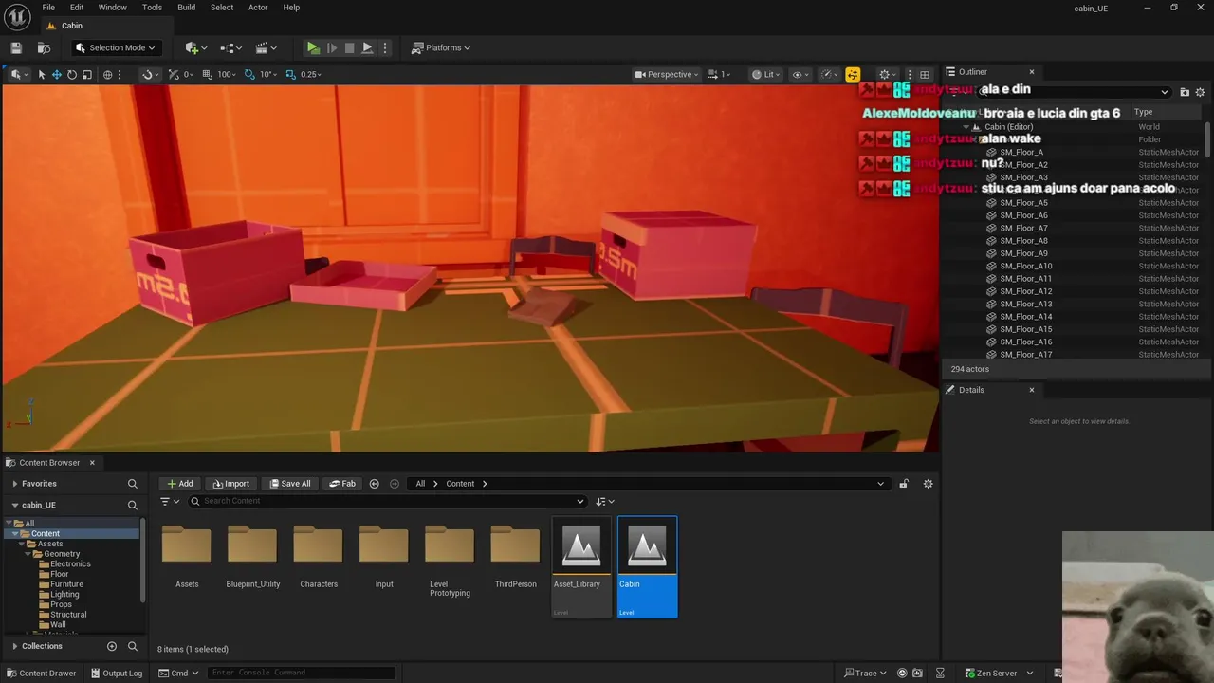This screenshot has width=1214, height=683.
Task: Choose the Select objects arrow tool in viewport
Action: point(41,74)
